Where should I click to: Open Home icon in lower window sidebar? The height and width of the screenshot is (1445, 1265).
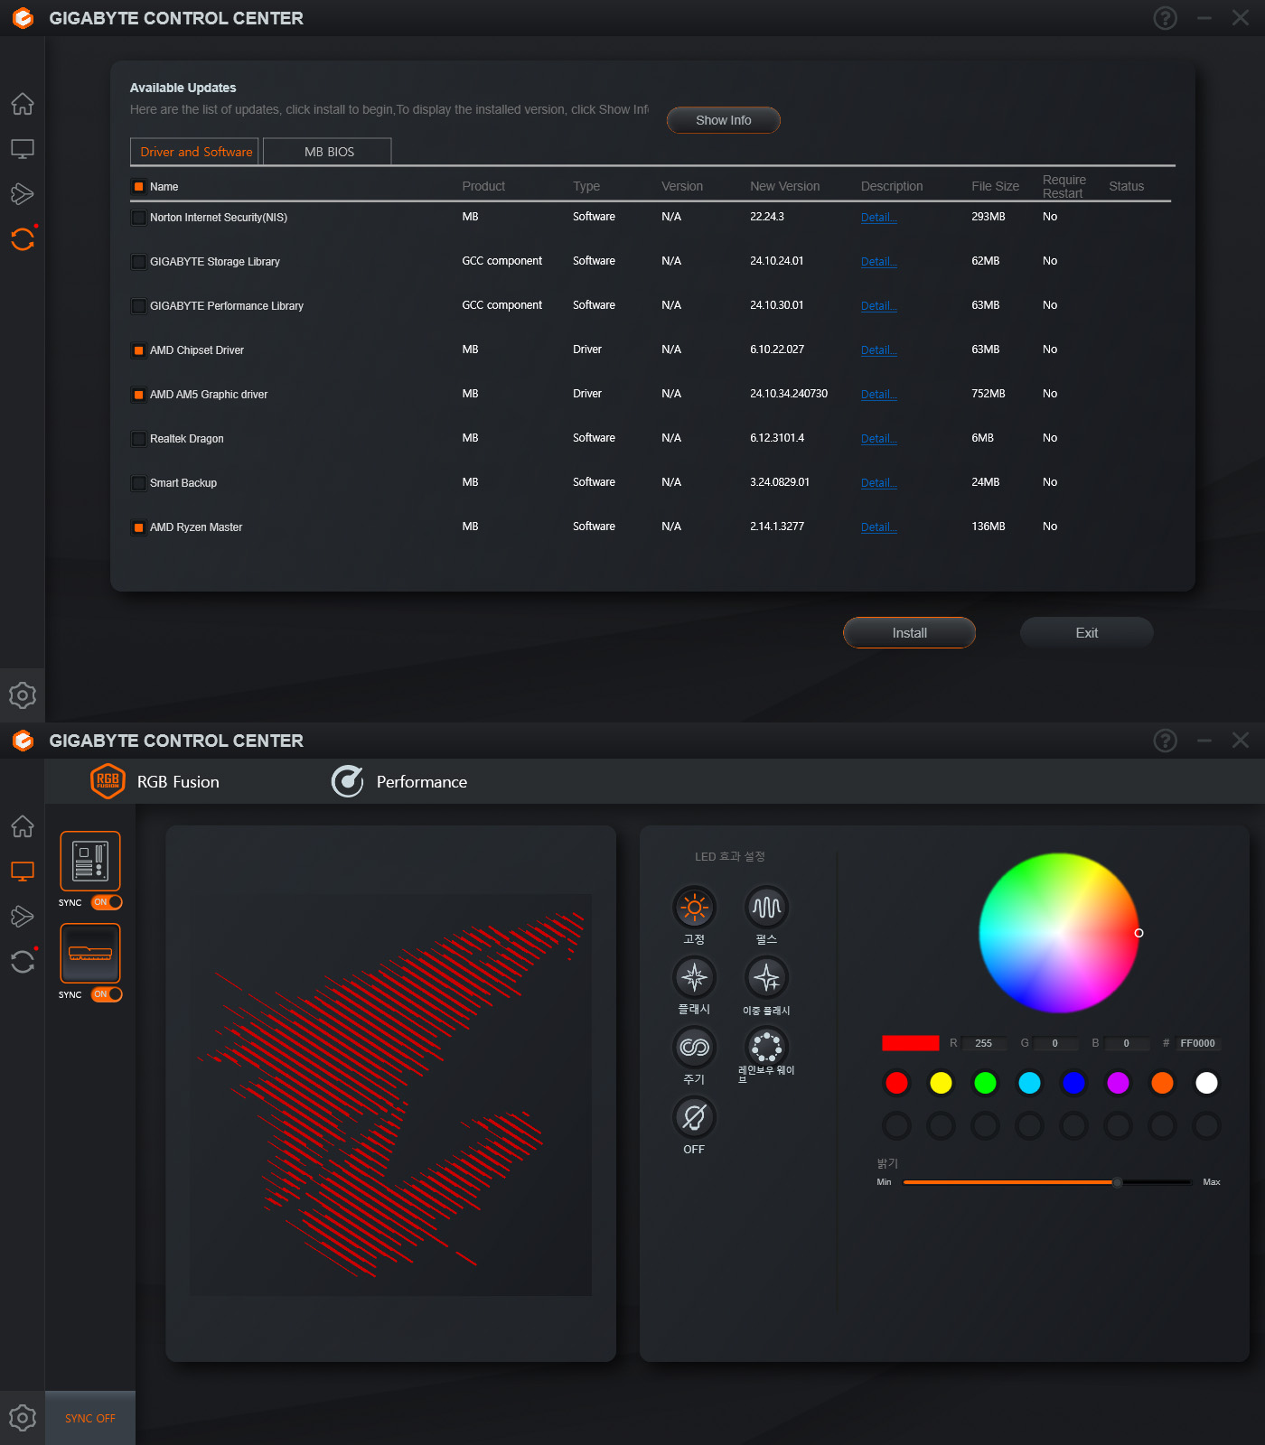(x=23, y=826)
